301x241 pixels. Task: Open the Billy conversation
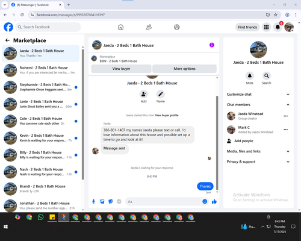pos(40,155)
